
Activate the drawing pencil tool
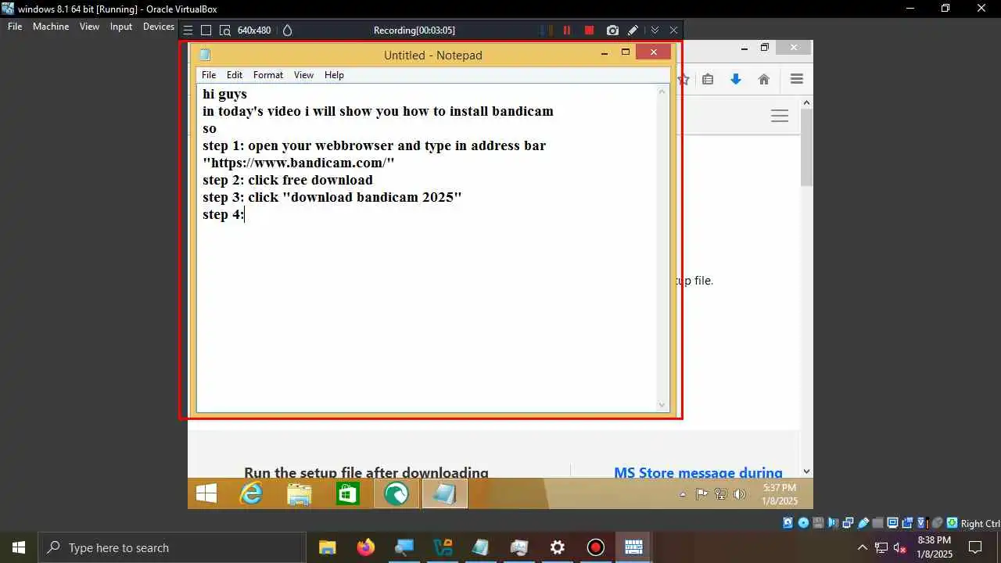point(633,30)
